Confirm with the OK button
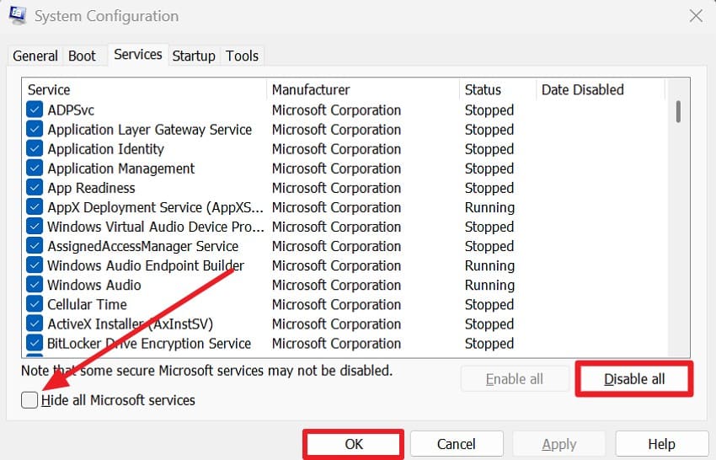The image size is (716, 460). [354, 444]
